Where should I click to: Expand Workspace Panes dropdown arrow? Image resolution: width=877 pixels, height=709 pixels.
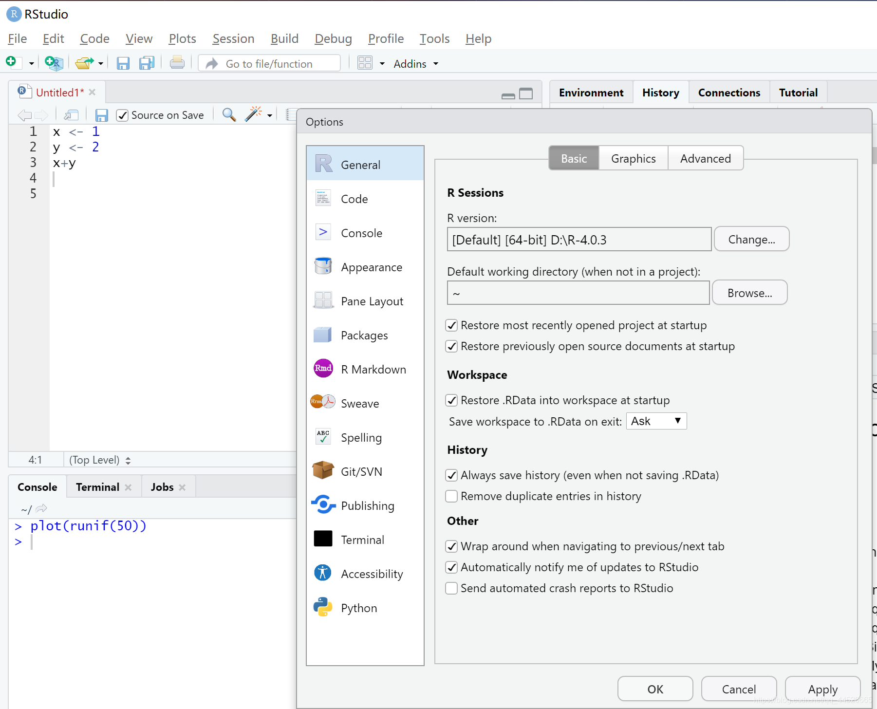click(x=382, y=64)
